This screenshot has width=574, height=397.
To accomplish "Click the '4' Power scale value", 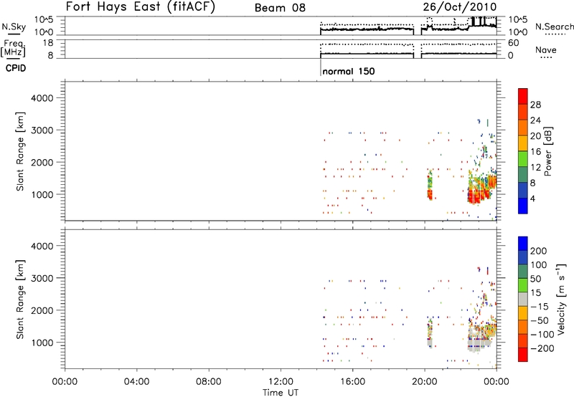I will coord(532,198).
